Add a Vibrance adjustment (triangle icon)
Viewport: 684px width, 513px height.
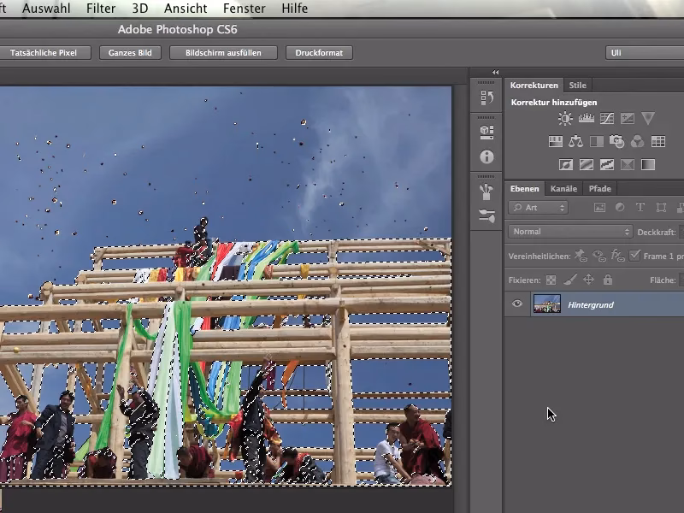coord(648,118)
